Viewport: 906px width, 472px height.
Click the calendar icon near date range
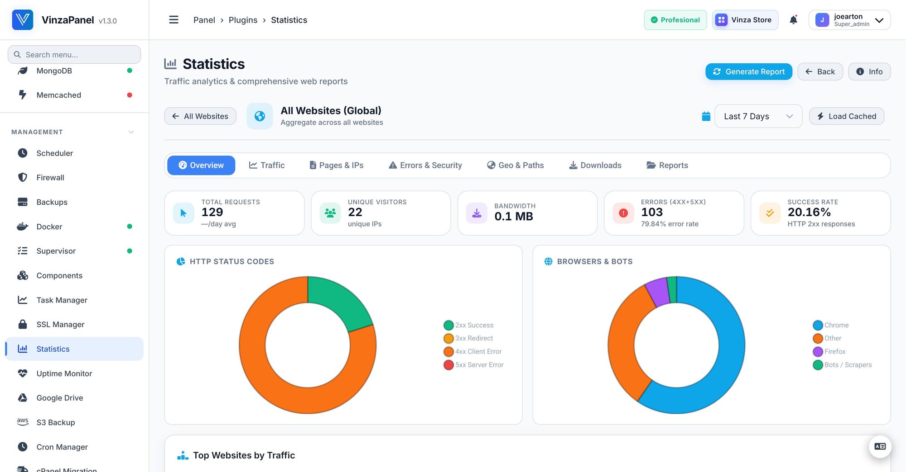(x=706, y=116)
